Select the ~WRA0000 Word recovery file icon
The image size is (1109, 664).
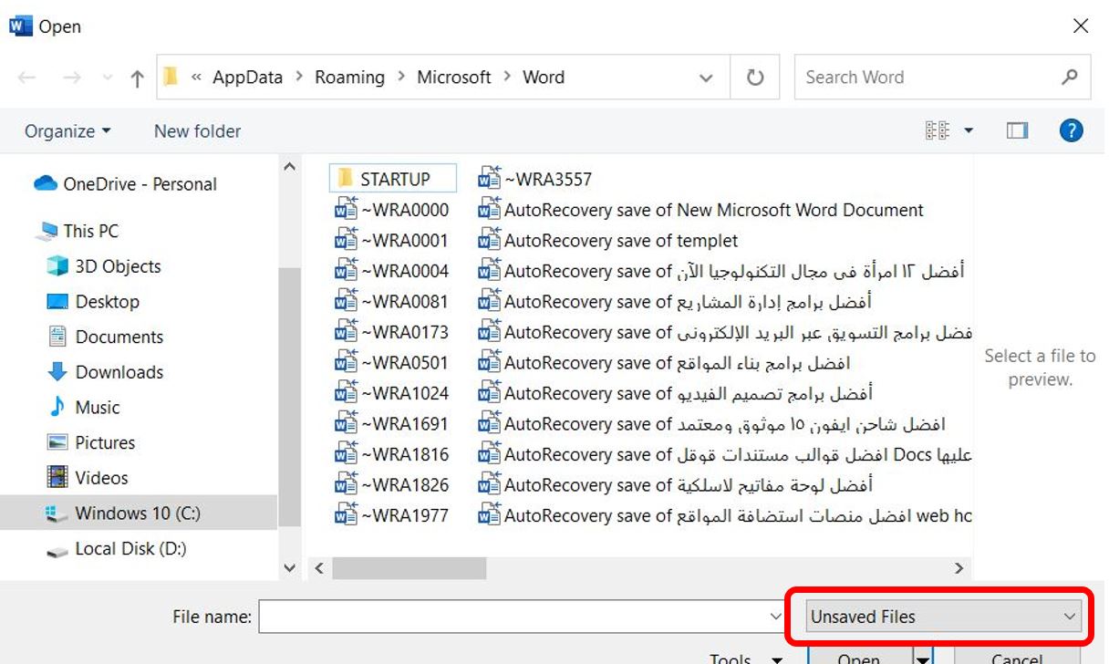pyautogui.click(x=348, y=209)
